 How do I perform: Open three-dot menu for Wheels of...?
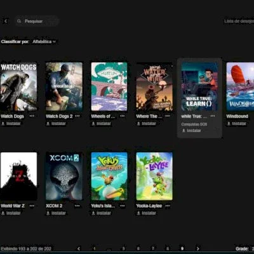tap(123, 116)
